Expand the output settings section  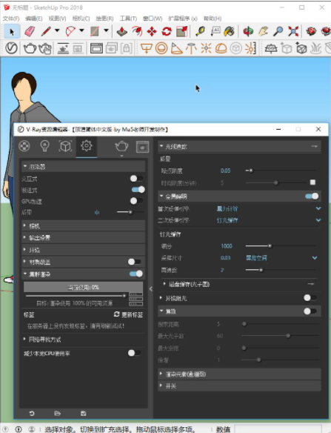click(x=83, y=238)
